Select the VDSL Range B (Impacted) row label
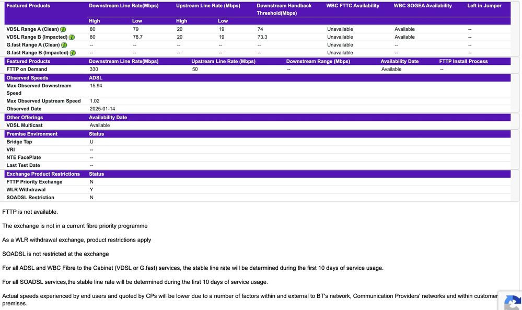This screenshot has height=310, width=522. 37,37
